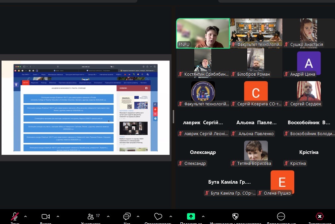Expand share options arrow beside Share button
Viewport: 335px width, 224px height.
point(203,217)
